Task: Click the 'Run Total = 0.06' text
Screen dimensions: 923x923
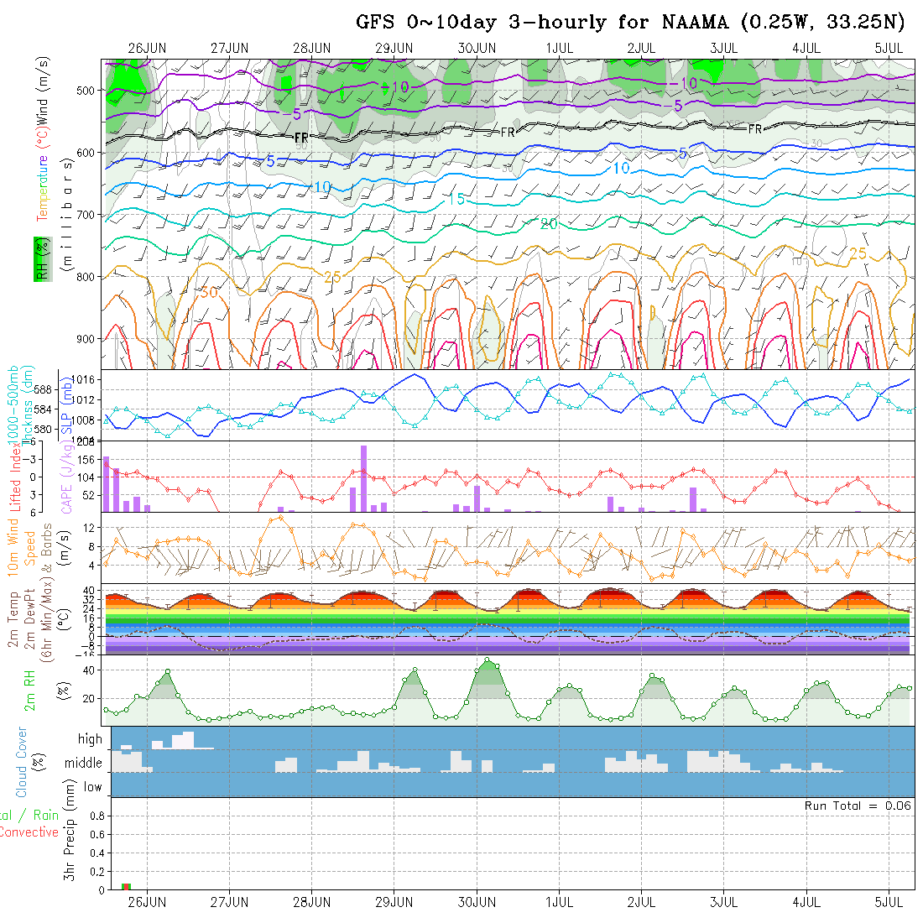Action: [x=858, y=806]
